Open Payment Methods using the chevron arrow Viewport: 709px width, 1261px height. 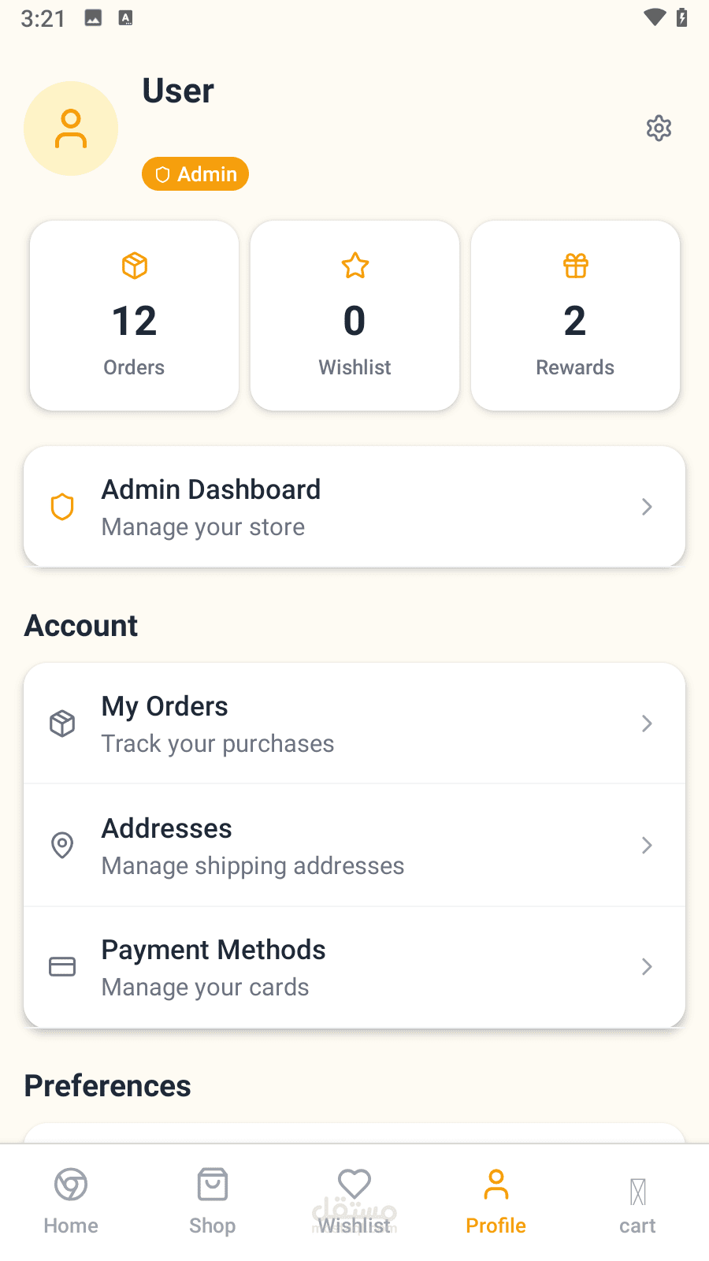click(647, 966)
